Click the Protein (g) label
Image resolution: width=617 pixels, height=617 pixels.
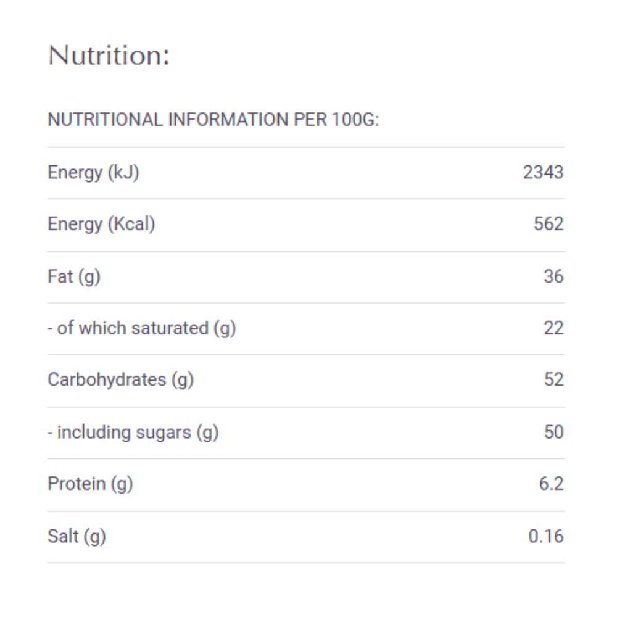click(x=90, y=484)
